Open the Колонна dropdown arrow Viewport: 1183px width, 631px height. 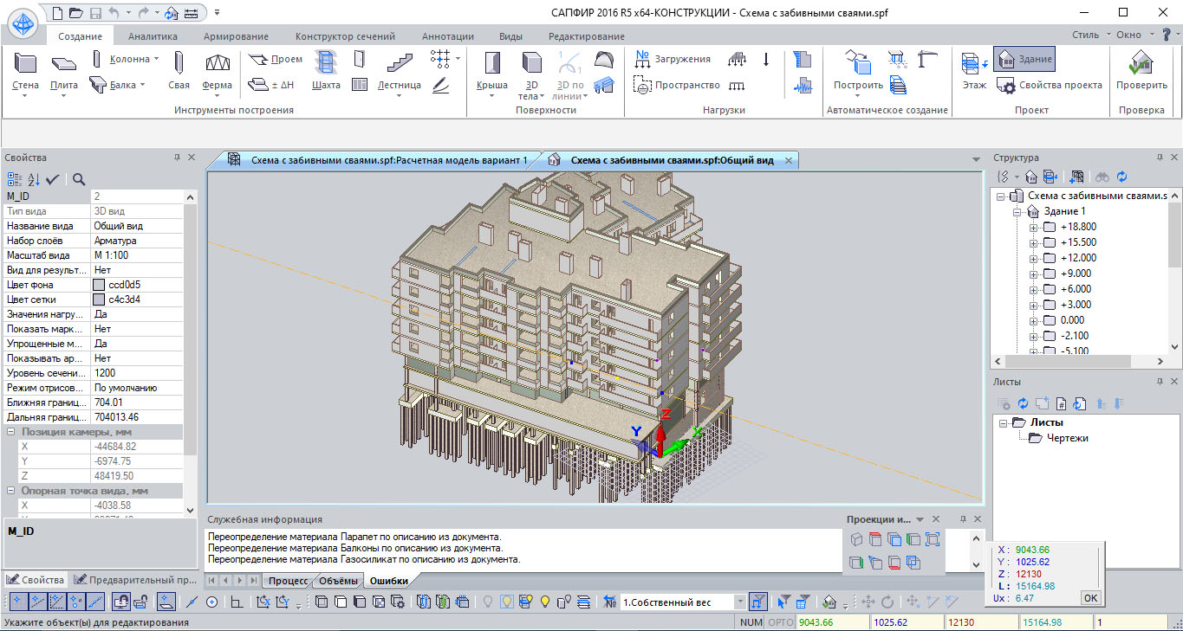click(156, 59)
